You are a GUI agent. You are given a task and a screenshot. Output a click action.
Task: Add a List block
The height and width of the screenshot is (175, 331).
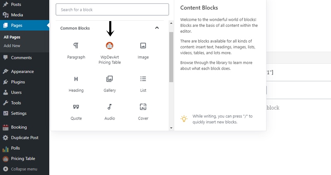pos(143,84)
